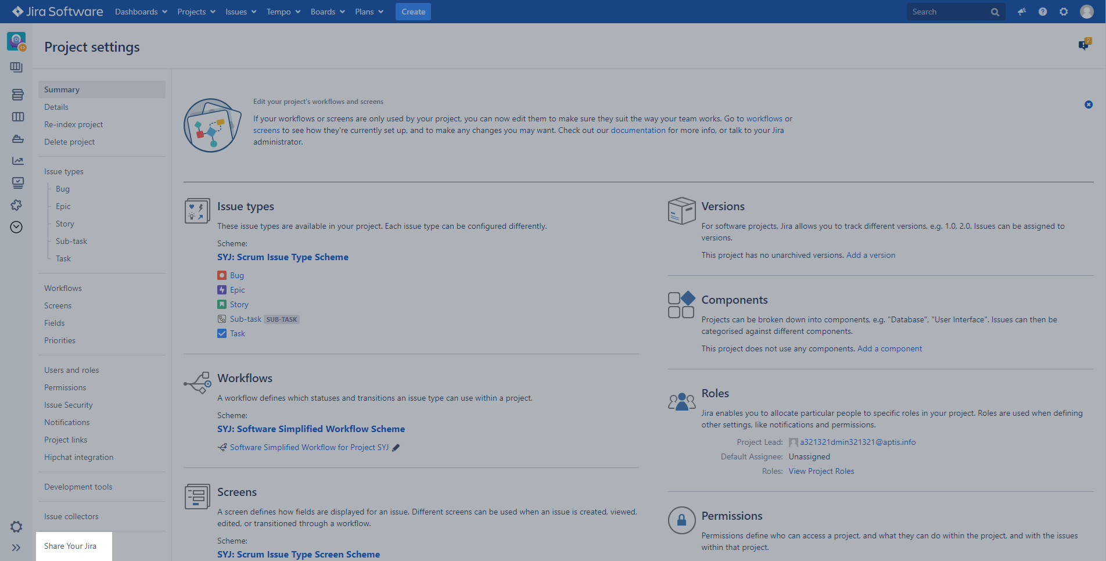This screenshot has width=1106, height=561.
Task: Open the Tempo dropdown menu
Action: [x=283, y=12]
